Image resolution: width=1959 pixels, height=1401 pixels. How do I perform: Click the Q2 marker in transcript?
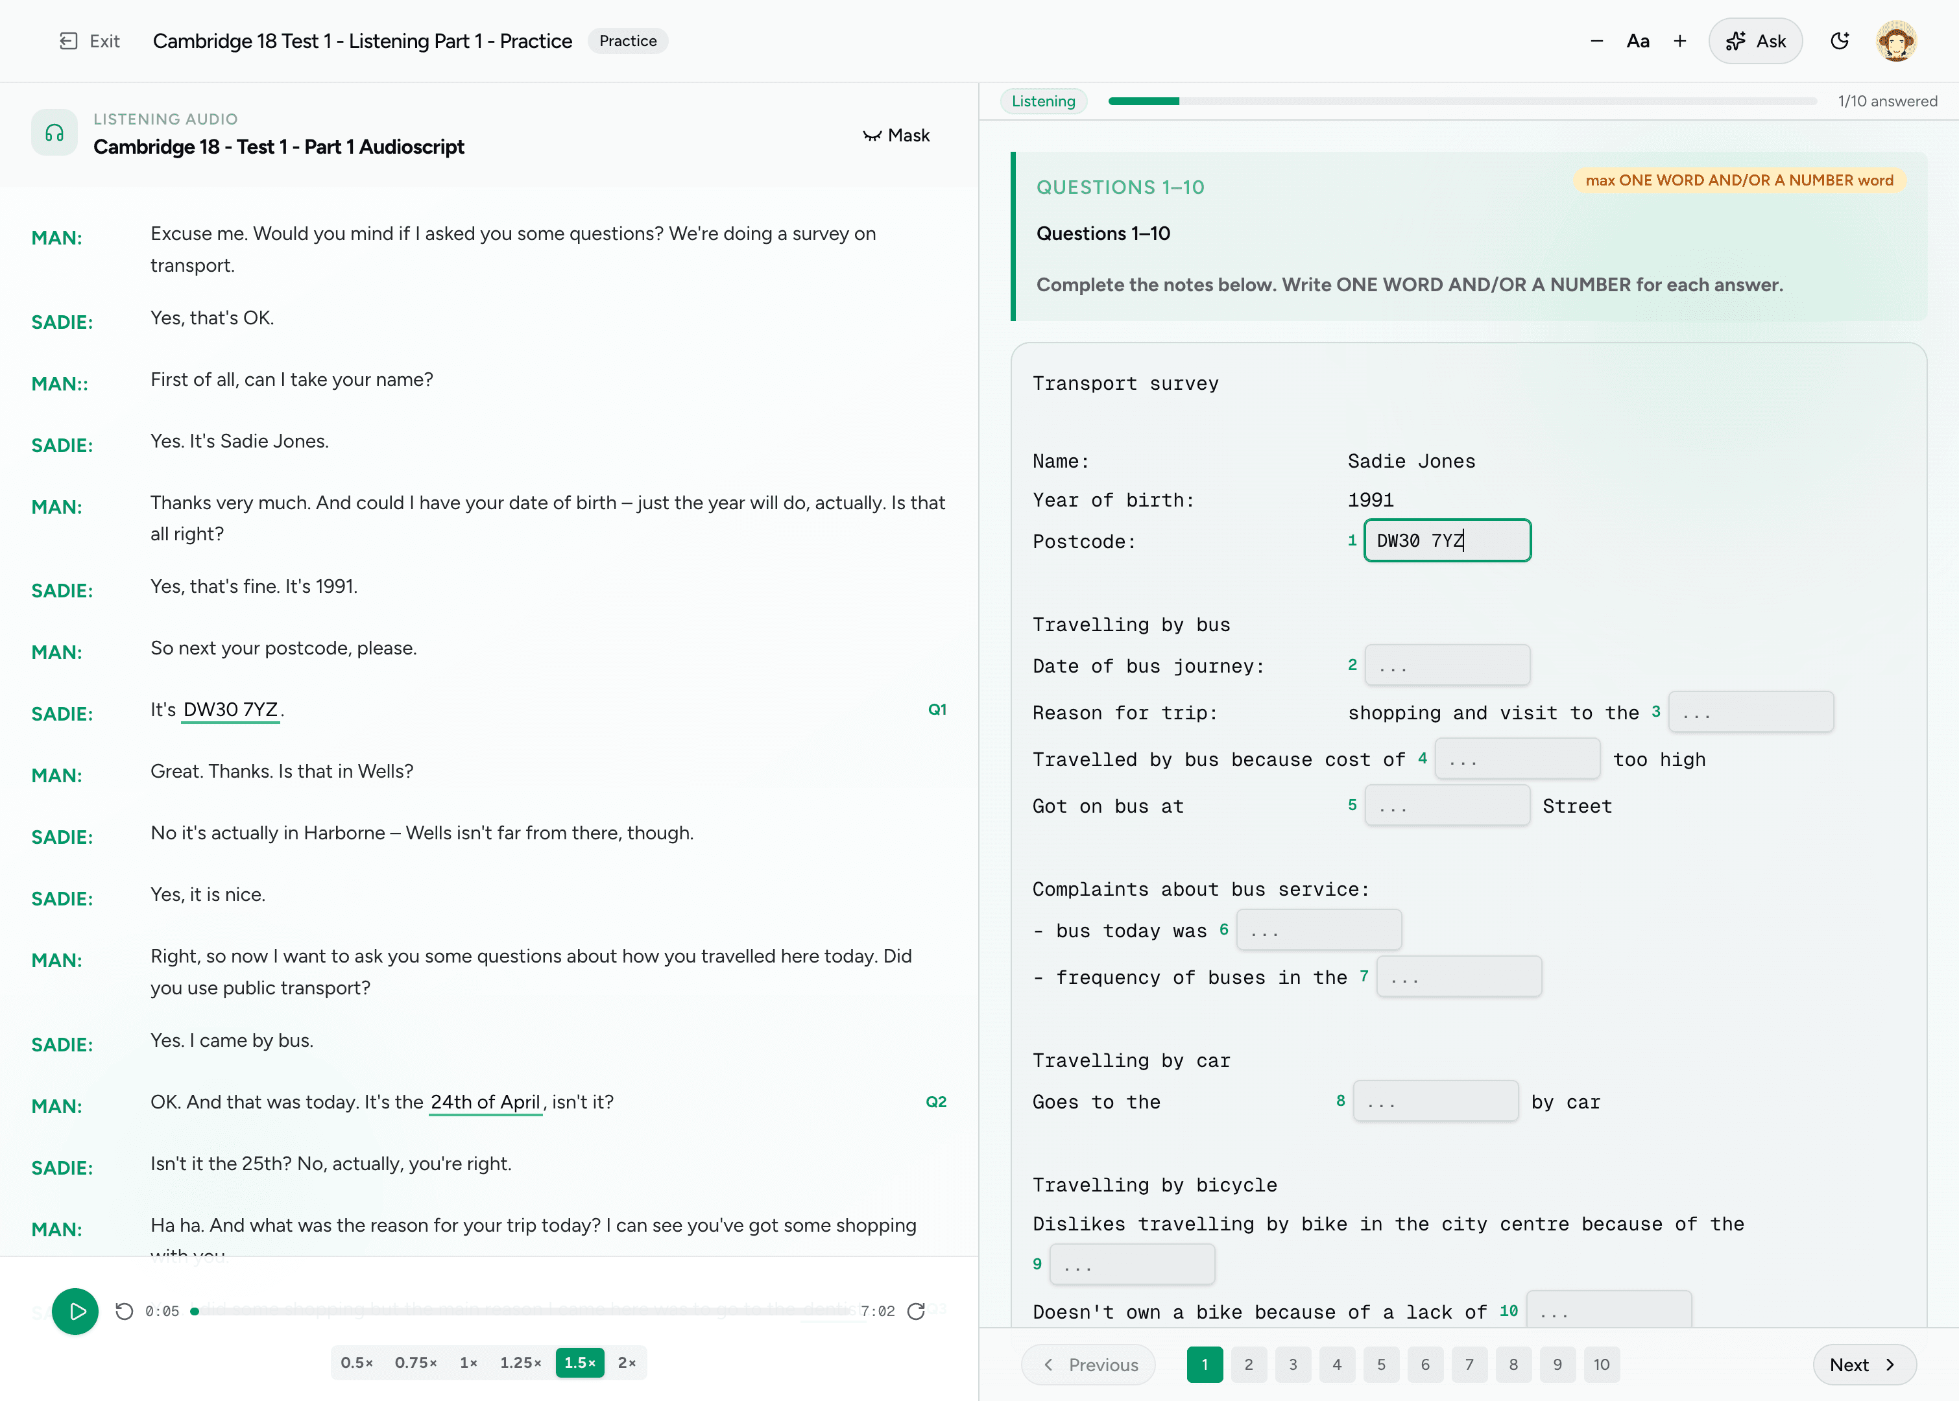(x=936, y=1101)
